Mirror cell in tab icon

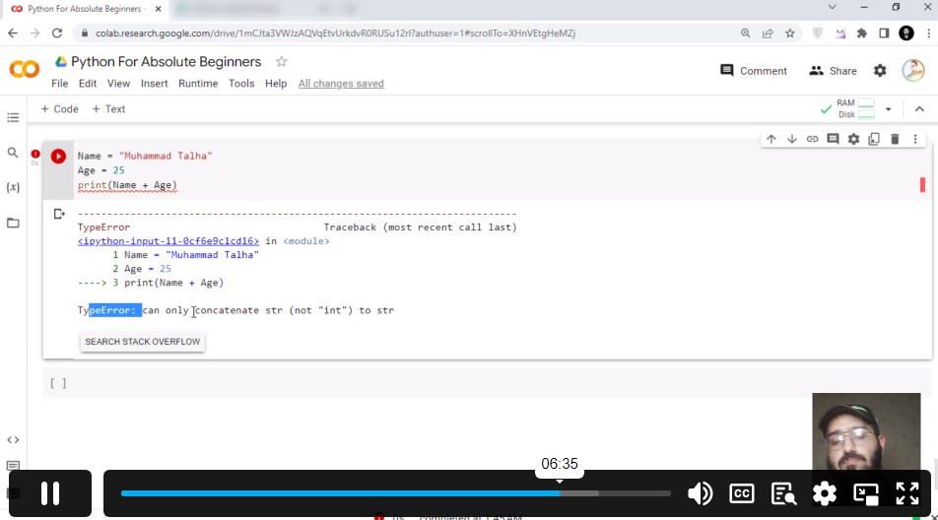coord(874,139)
